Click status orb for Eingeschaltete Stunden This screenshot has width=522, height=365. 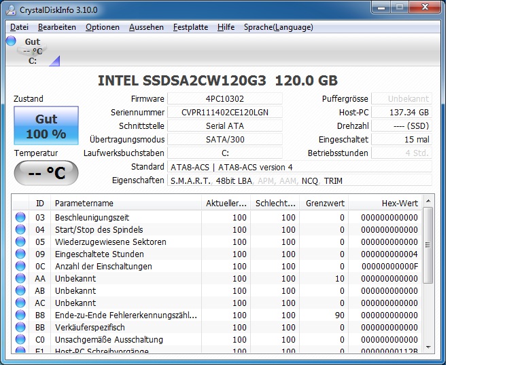point(20,254)
